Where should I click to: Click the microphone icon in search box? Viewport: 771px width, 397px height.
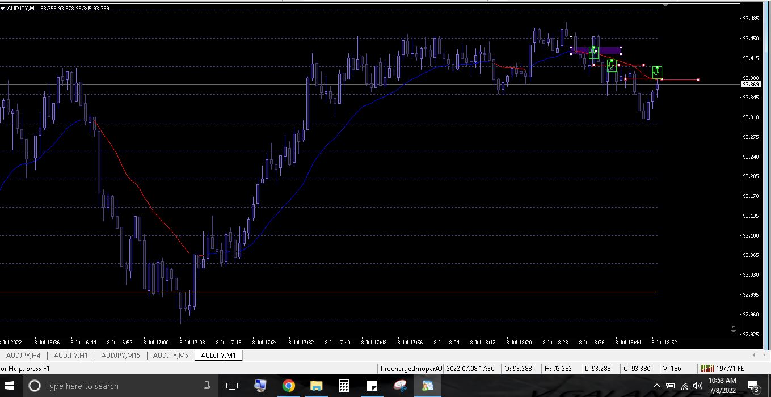click(x=207, y=386)
